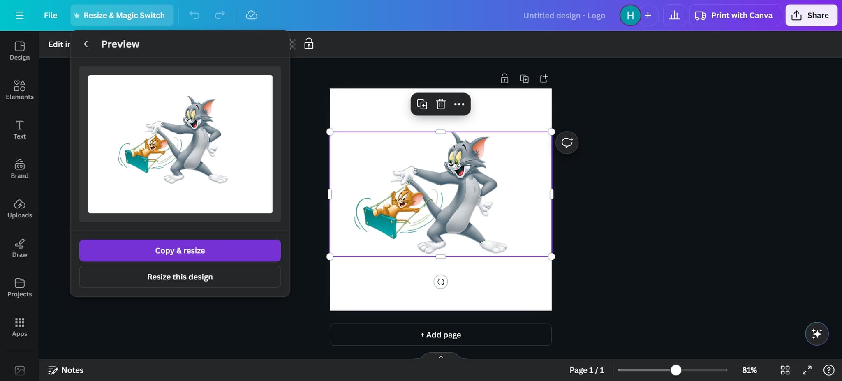The image size is (842, 381).
Task: Open the Canva Assistant sparkle icon
Action: click(817, 334)
